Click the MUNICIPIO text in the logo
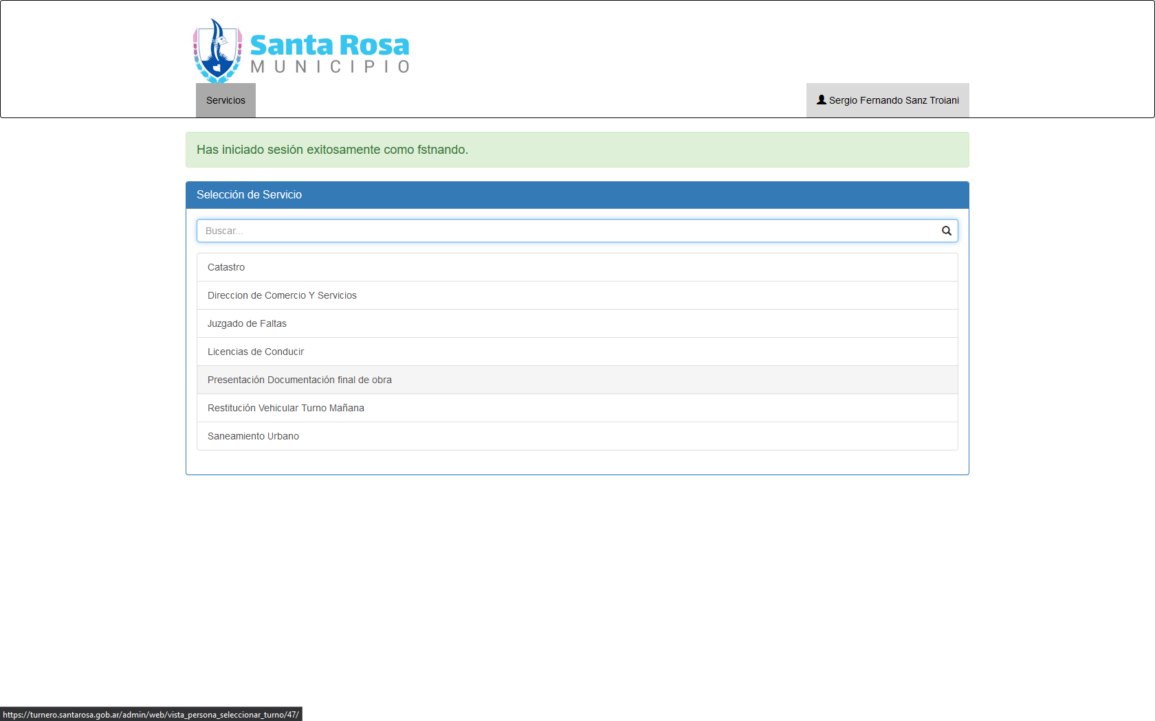The height and width of the screenshot is (721, 1155). (330, 67)
